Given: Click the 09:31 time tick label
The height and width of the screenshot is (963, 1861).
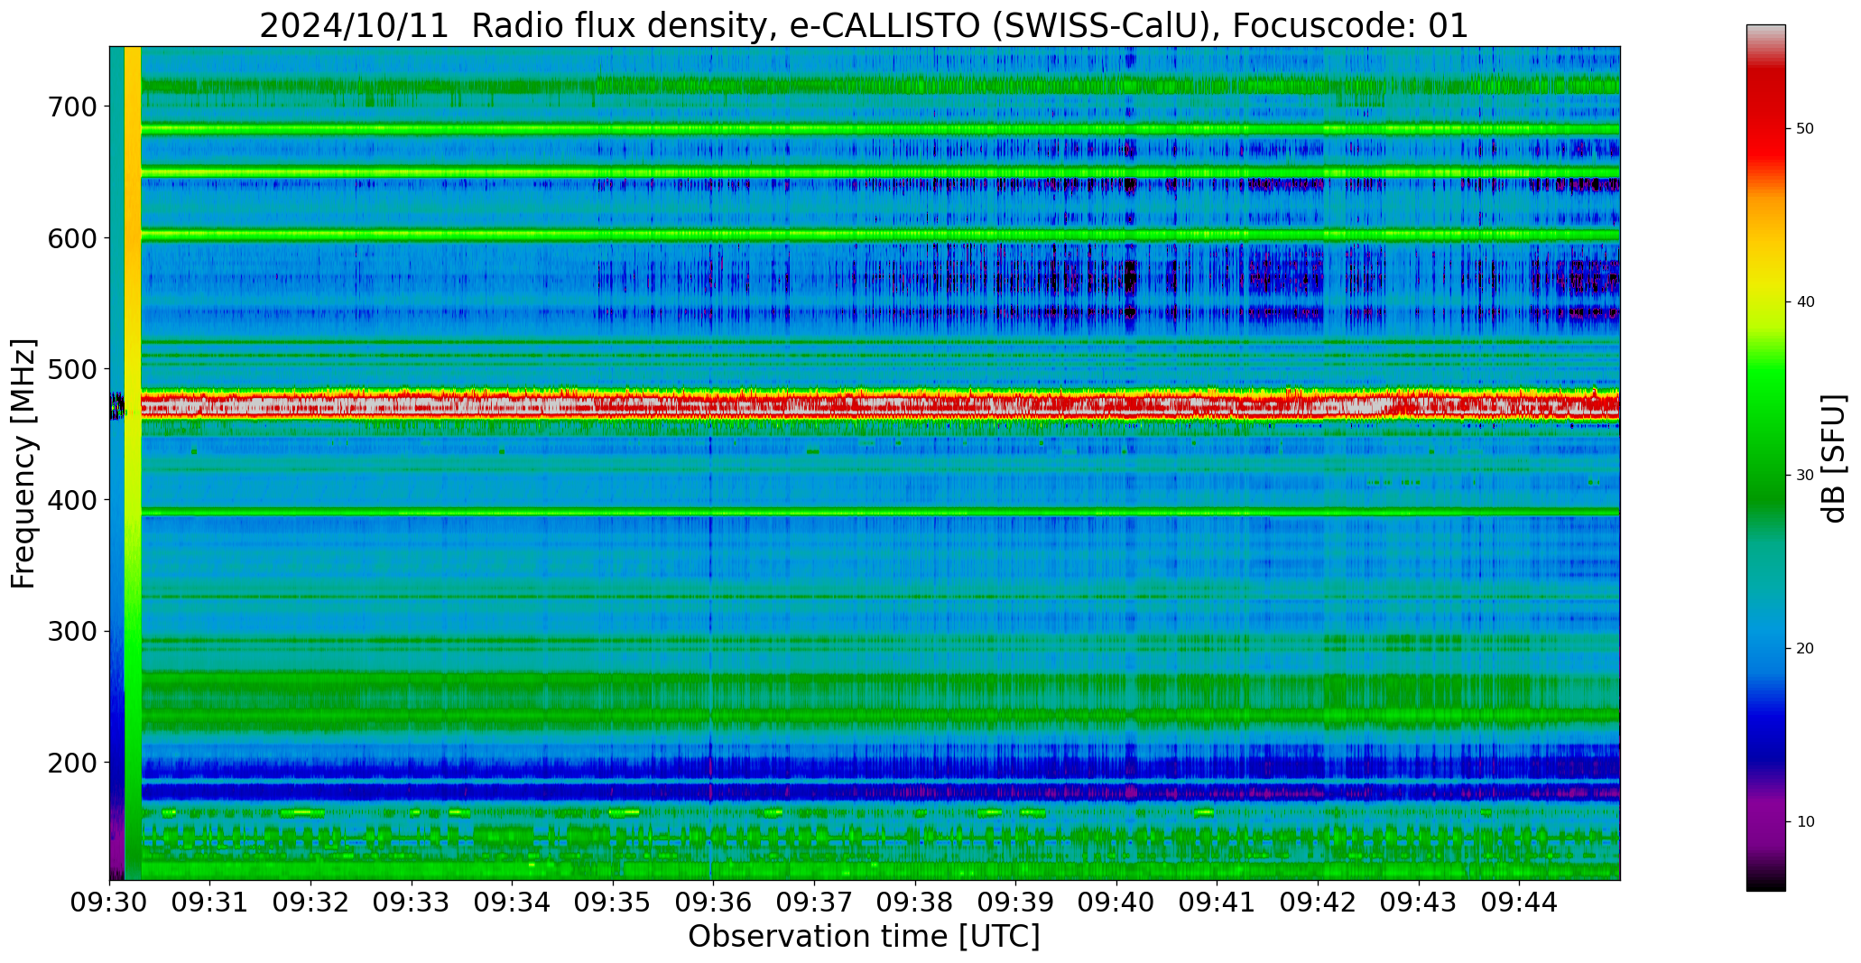Looking at the screenshot, I should (x=210, y=902).
